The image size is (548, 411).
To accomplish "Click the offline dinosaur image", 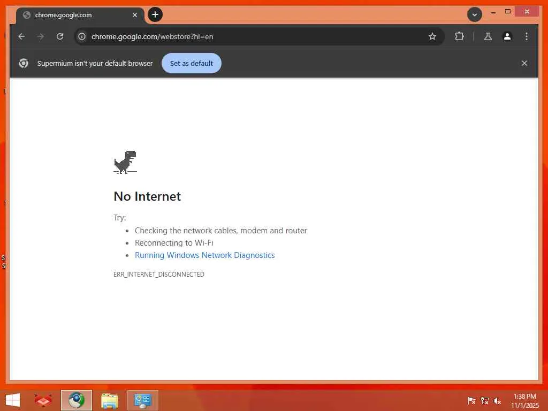I will click(x=125, y=162).
